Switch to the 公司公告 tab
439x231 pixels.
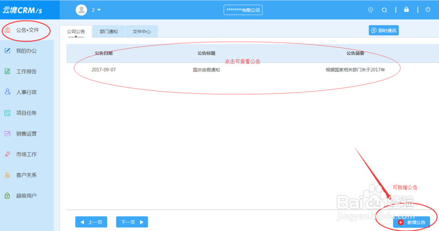click(76, 32)
